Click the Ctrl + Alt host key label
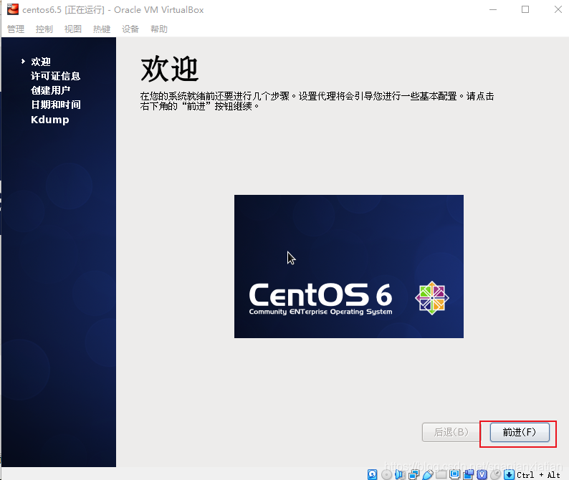 click(538, 474)
